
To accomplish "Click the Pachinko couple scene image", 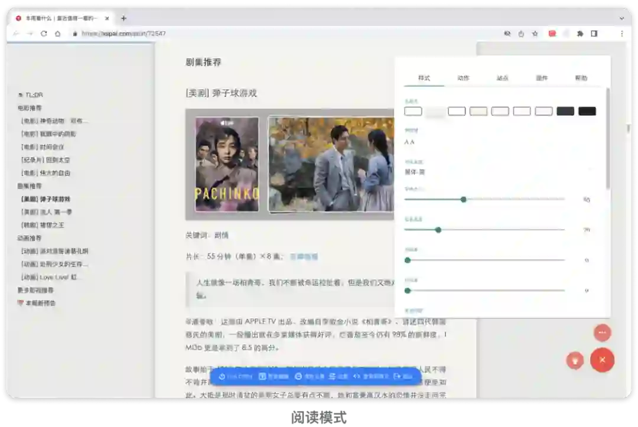I will pos(331,164).
